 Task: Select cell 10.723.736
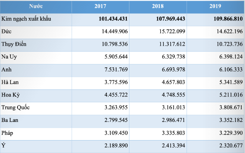pyautogui.click(x=230, y=44)
